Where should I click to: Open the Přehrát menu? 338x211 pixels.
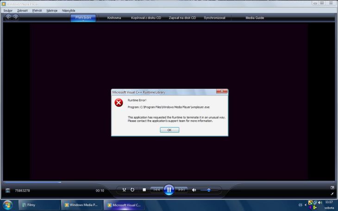coord(37,11)
